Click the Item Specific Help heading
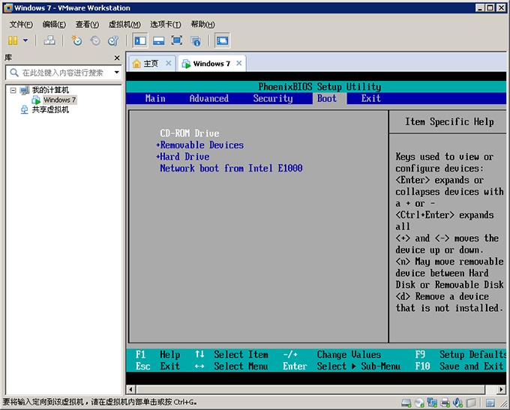The image size is (510, 410). click(449, 121)
